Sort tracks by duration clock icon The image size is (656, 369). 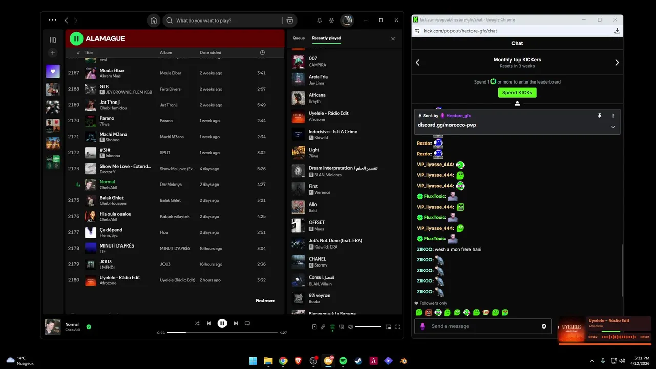(x=262, y=52)
